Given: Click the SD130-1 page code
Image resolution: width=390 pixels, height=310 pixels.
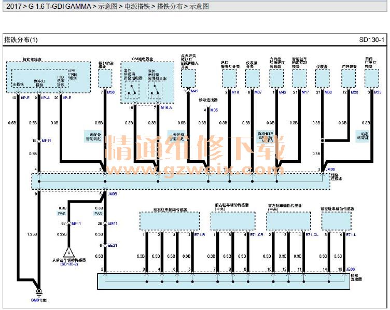Looking at the screenshot, I should click(372, 40).
